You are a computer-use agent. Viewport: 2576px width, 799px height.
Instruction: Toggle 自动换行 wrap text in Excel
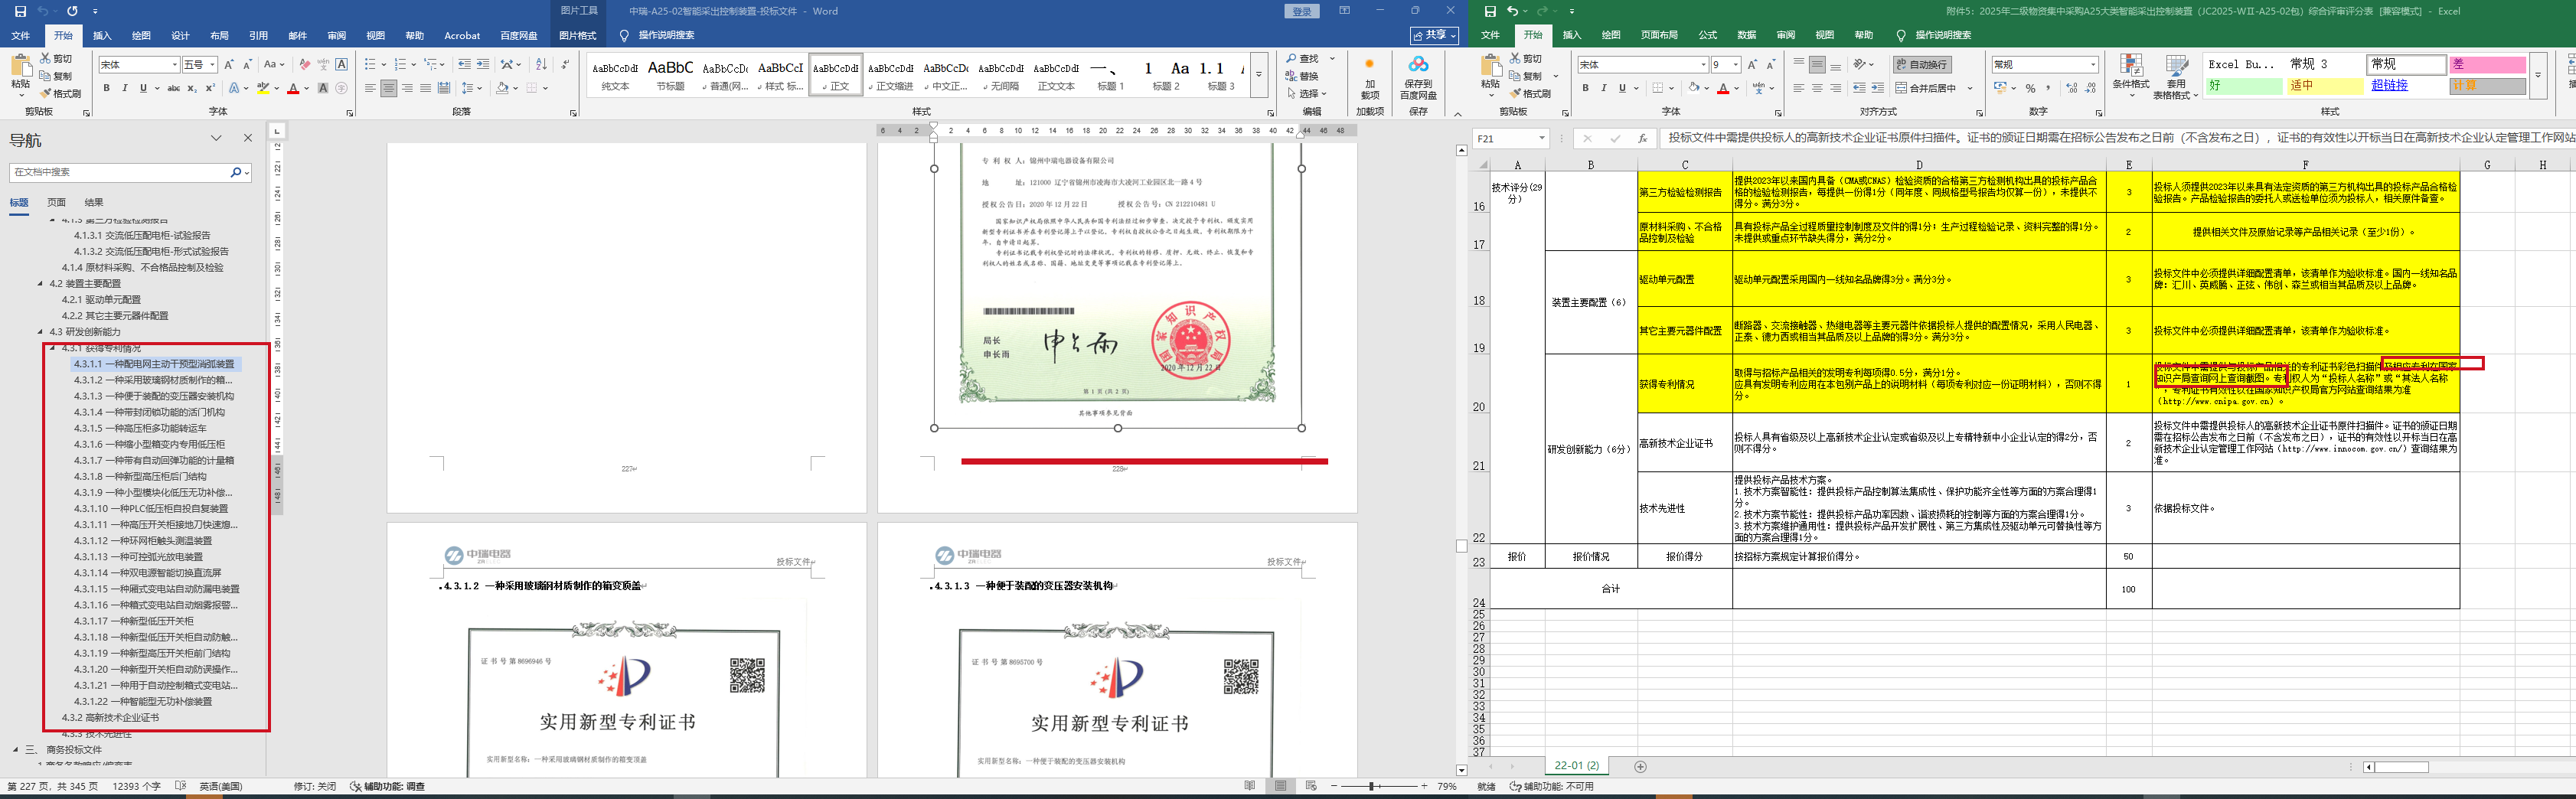(1922, 64)
